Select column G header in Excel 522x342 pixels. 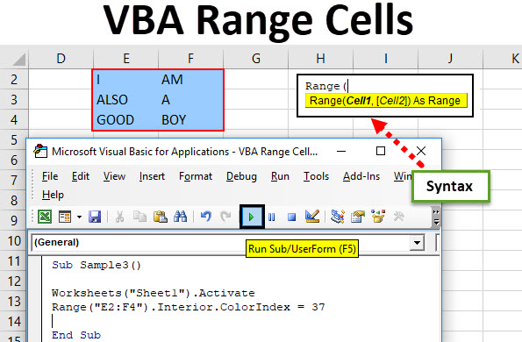pos(255,59)
